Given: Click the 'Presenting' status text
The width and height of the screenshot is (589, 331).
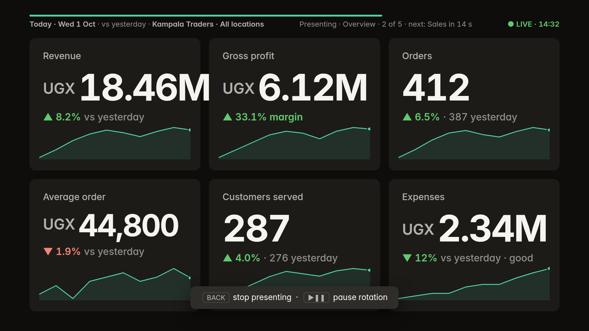Looking at the screenshot, I should tap(318, 24).
